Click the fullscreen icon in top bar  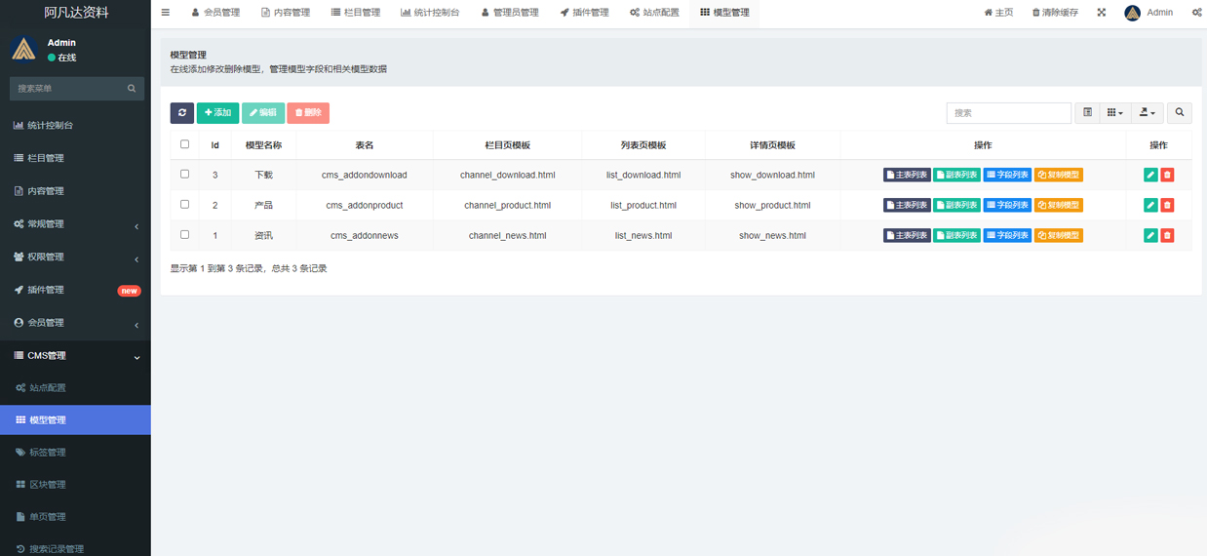1102,13
